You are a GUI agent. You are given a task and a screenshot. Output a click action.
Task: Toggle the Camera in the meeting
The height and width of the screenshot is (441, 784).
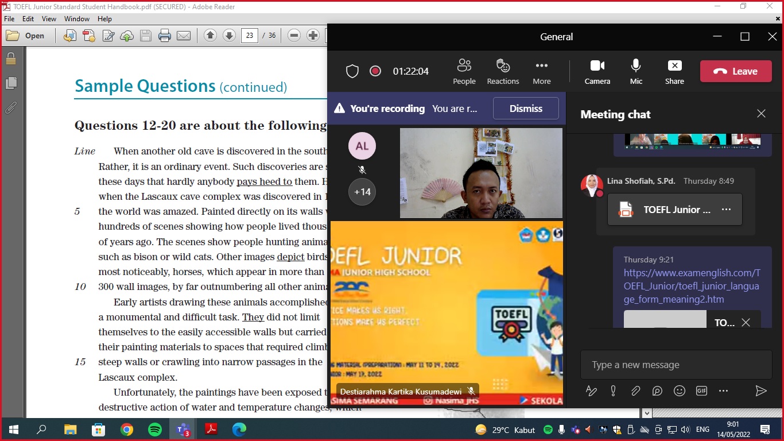tap(597, 71)
